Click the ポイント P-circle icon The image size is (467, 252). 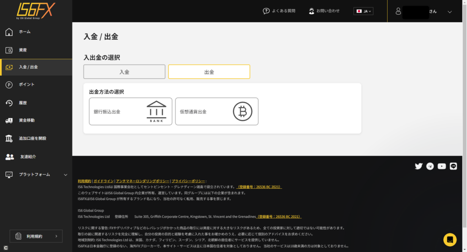pyautogui.click(x=9, y=85)
